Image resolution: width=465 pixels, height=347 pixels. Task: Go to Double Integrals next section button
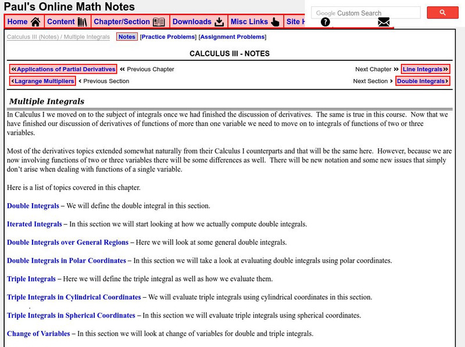tap(423, 81)
